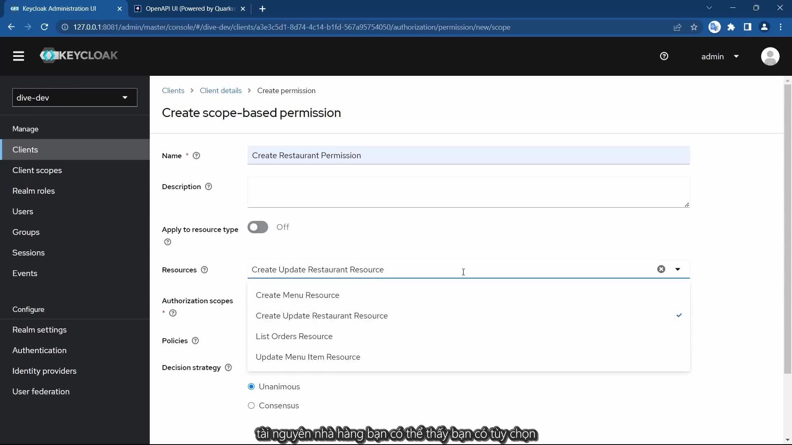Select the Consensus radio button

point(251,405)
